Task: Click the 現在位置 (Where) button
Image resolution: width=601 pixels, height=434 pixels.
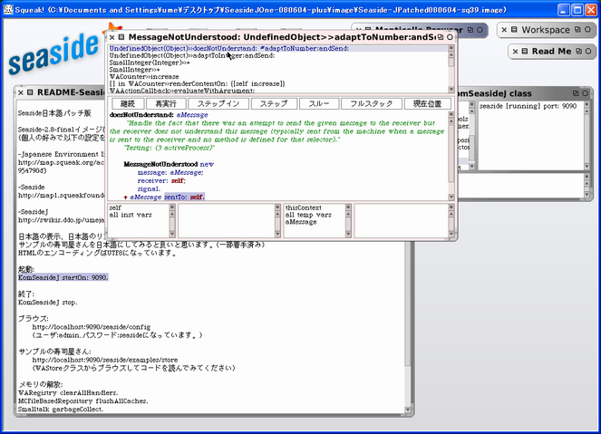Action: point(427,104)
